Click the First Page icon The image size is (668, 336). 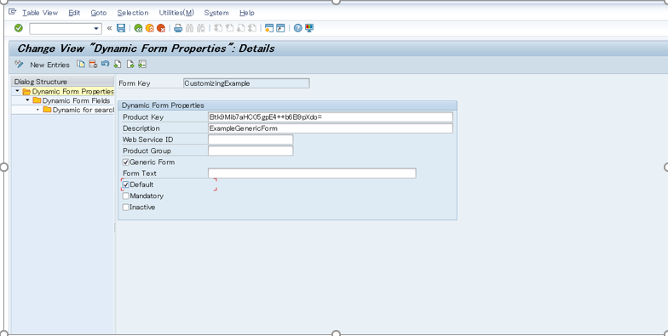tap(218, 28)
